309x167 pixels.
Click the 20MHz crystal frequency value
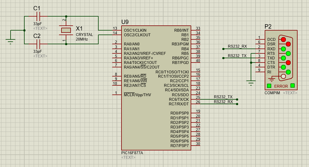82,39
